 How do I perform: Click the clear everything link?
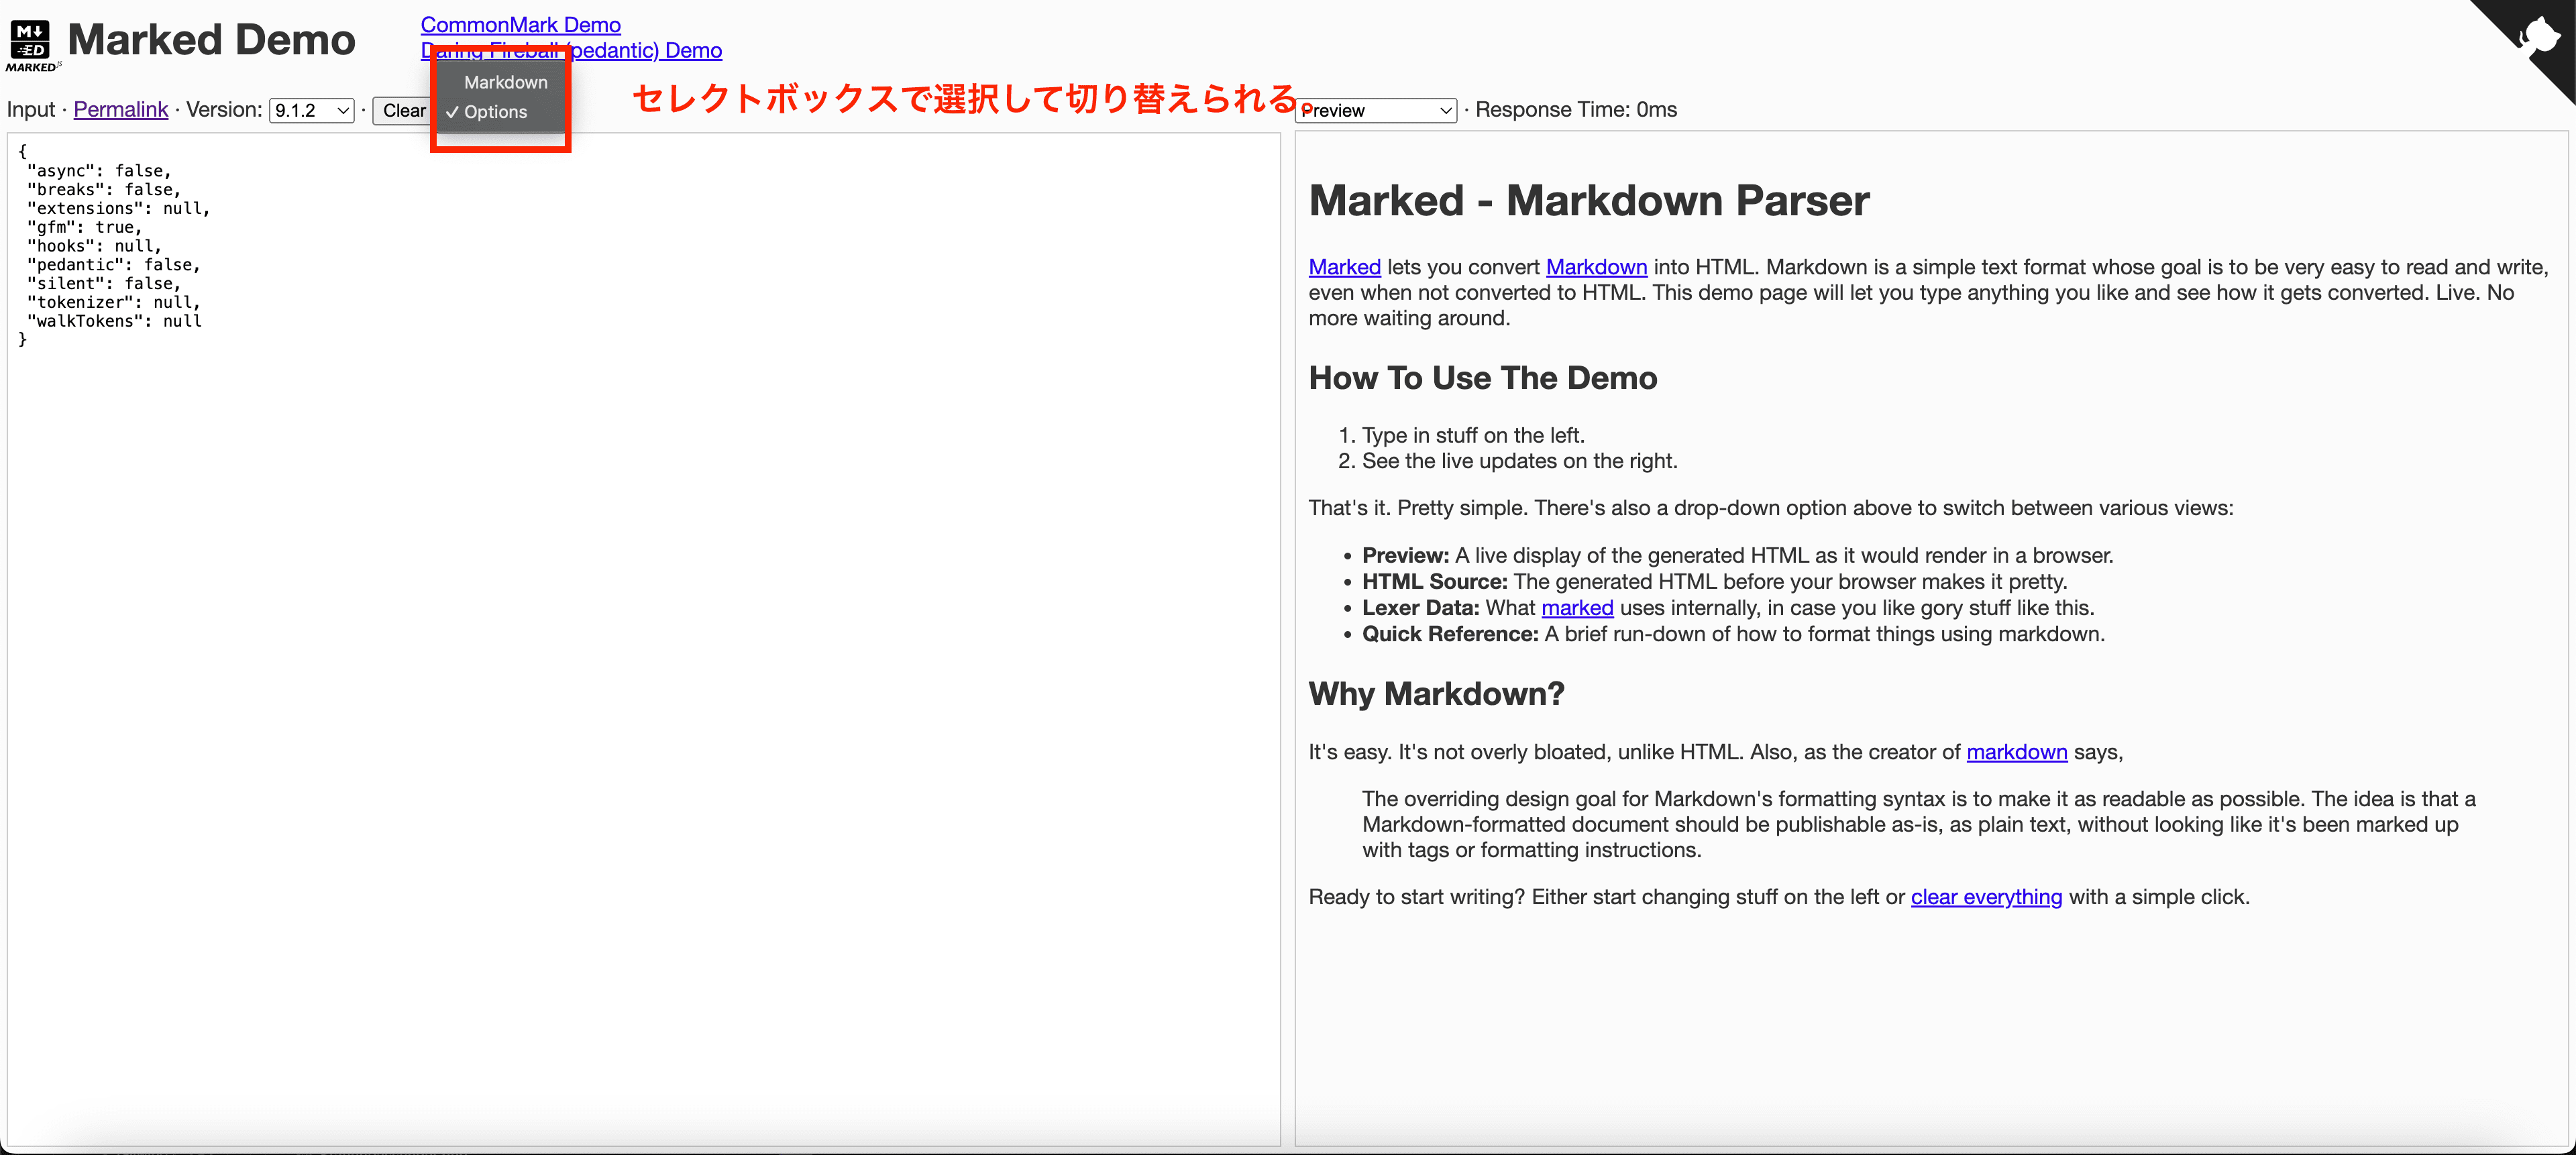pos(1986,897)
